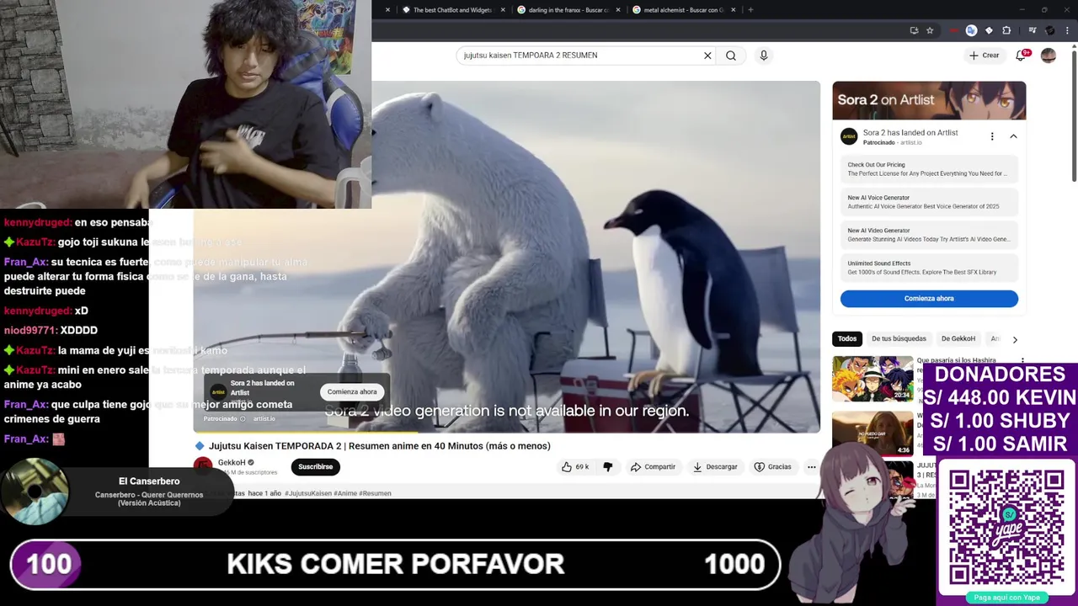Click the blue Comienza ahora sidebar button
The height and width of the screenshot is (606, 1078).
pyautogui.click(x=929, y=299)
